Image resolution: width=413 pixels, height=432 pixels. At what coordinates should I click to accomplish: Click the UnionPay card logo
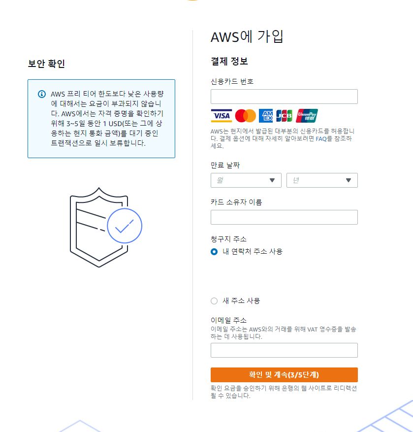[x=307, y=116]
